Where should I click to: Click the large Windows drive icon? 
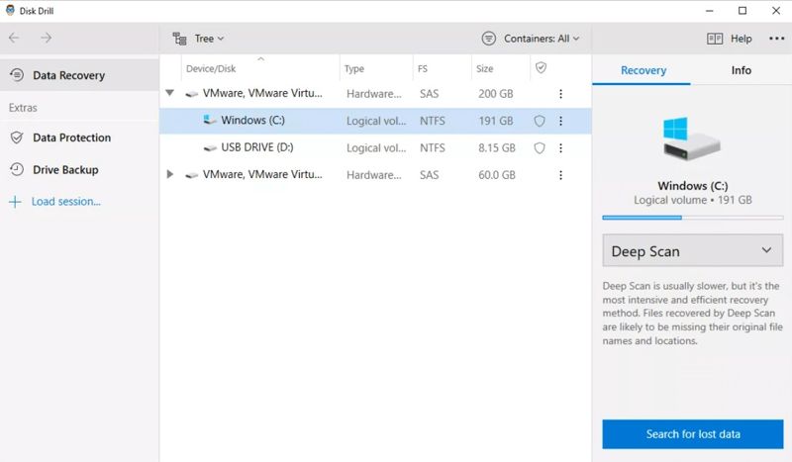pos(691,140)
